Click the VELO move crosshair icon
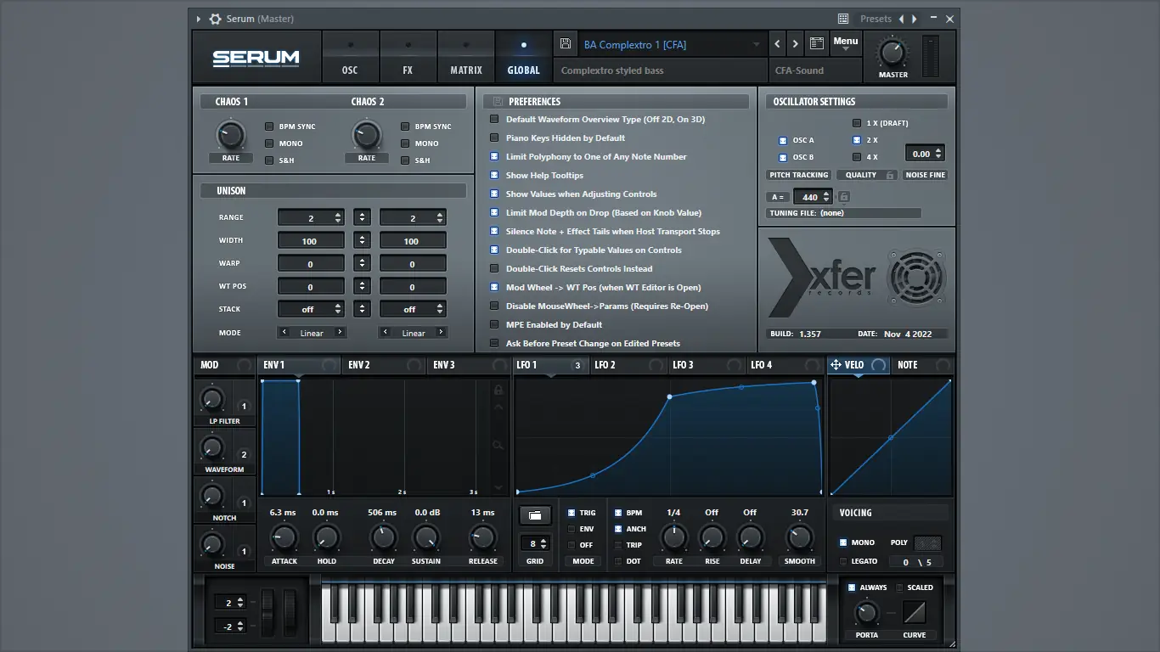This screenshot has height=652, width=1160. (836, 365)
